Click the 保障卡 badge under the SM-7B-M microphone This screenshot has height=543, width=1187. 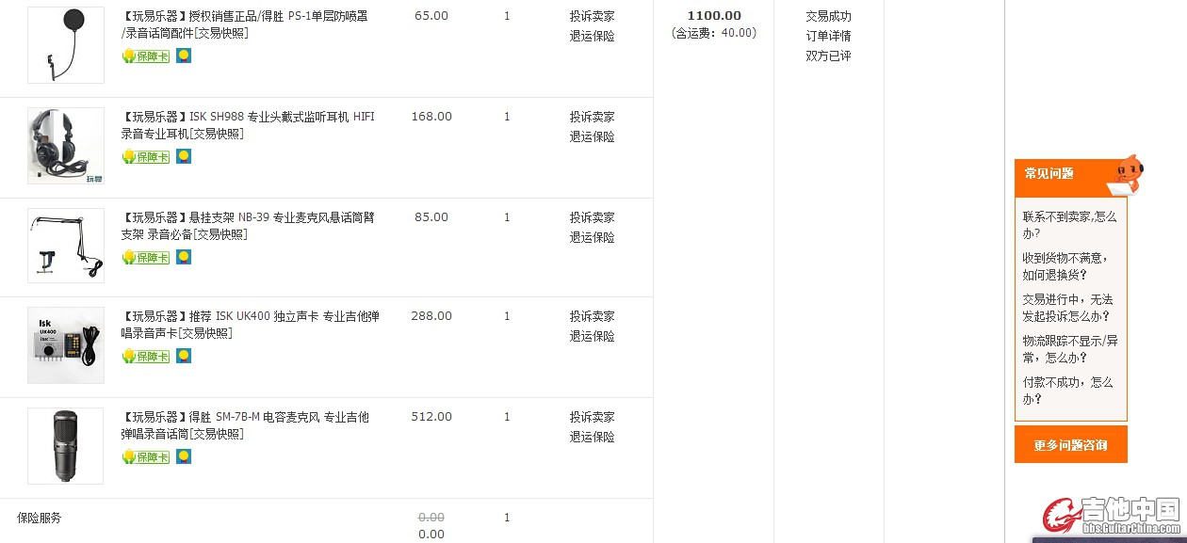[x=146, y=457]
